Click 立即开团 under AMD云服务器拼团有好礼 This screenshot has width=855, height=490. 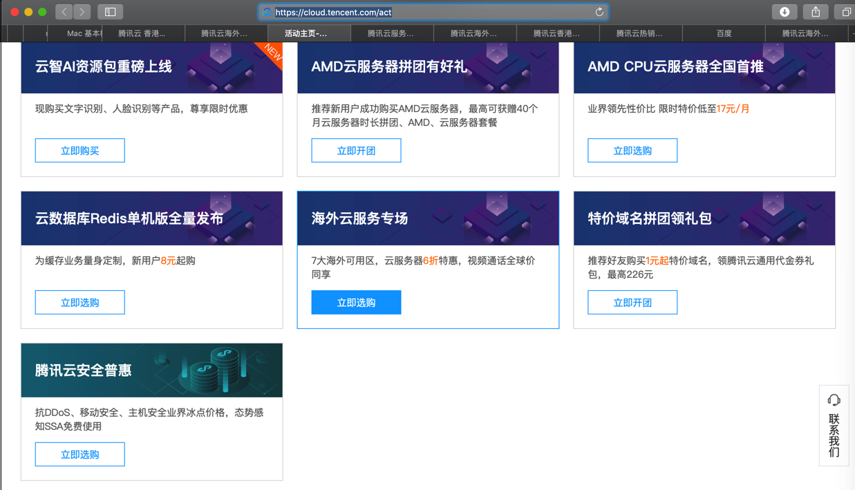(x=356, y=151)
